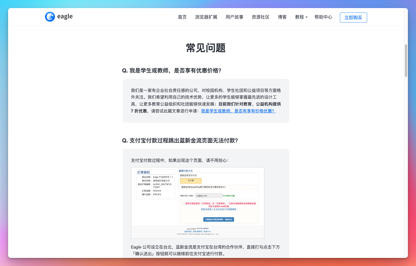The height and width of the screenshot is (266, 416).
Task: Select 用户故事 in the navigation
Action: tap(234, 17)
